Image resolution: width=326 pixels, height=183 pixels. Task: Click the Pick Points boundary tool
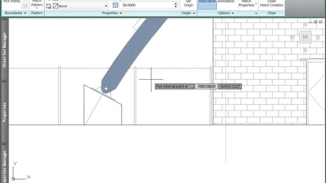(x=12, y=2)
